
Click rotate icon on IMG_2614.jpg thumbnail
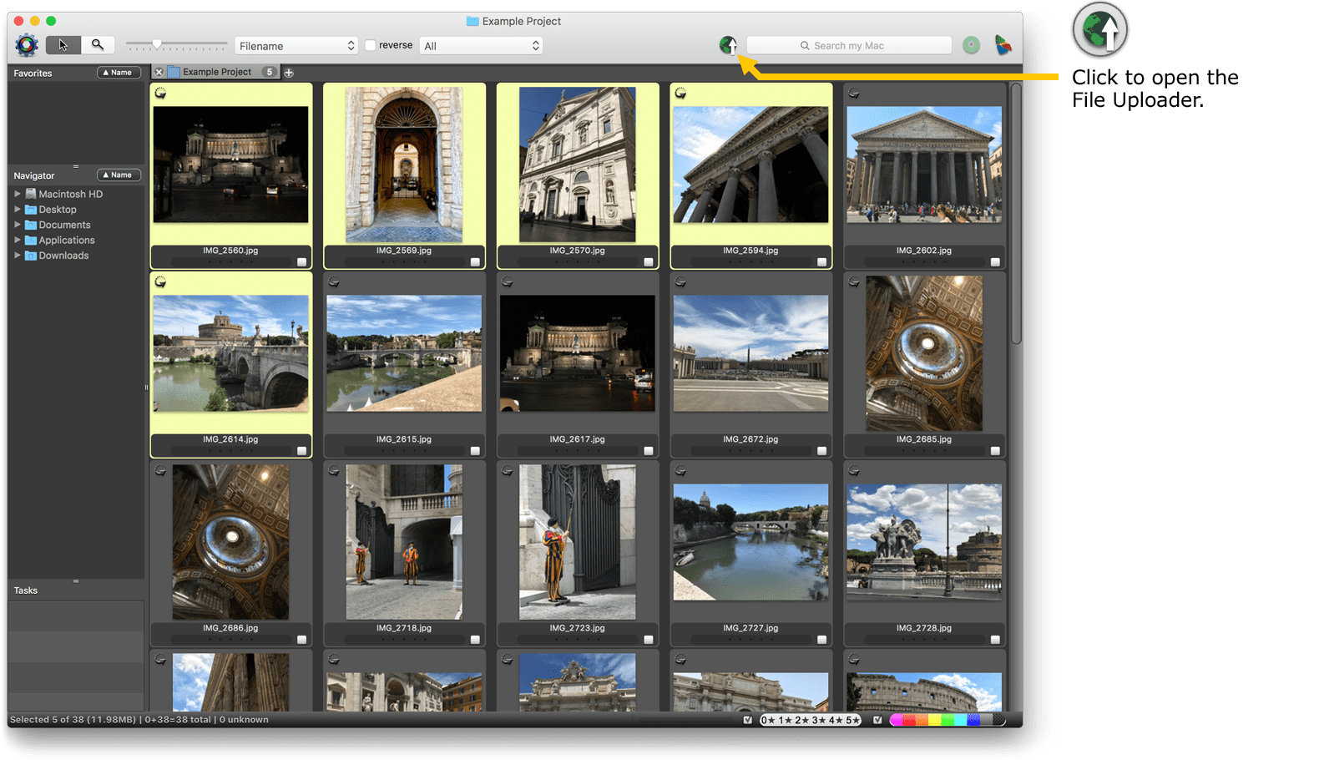tap(160, 282)
